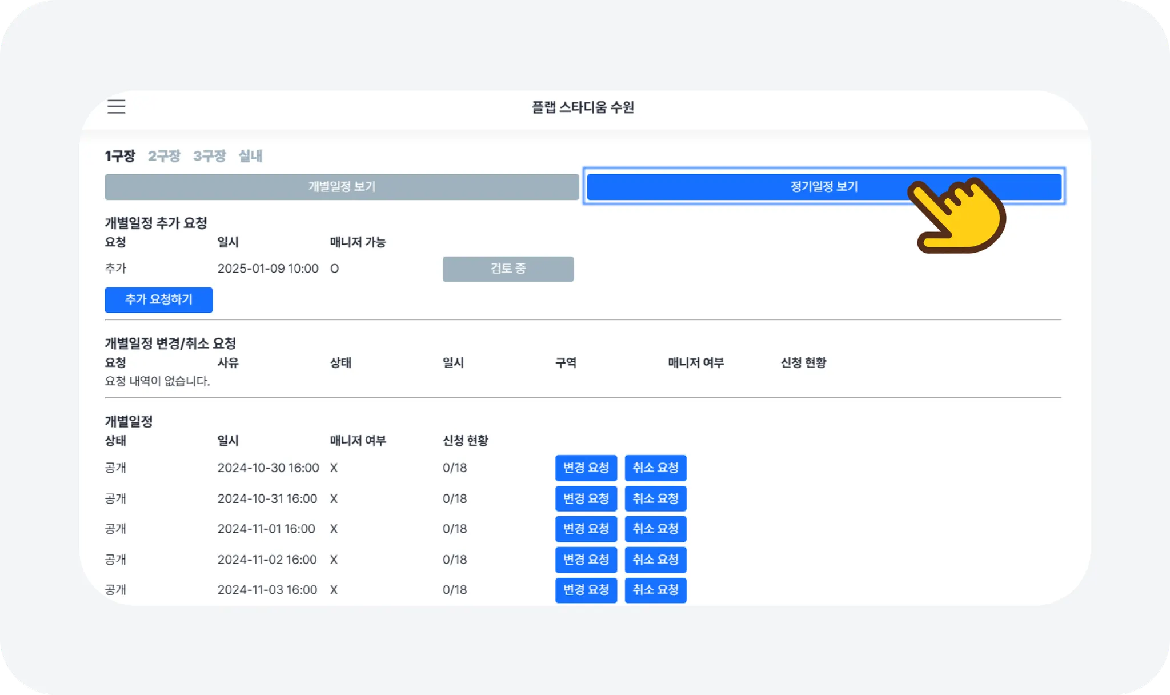
Task: Switch to the 1구장 tab
Action: (120, 156)
